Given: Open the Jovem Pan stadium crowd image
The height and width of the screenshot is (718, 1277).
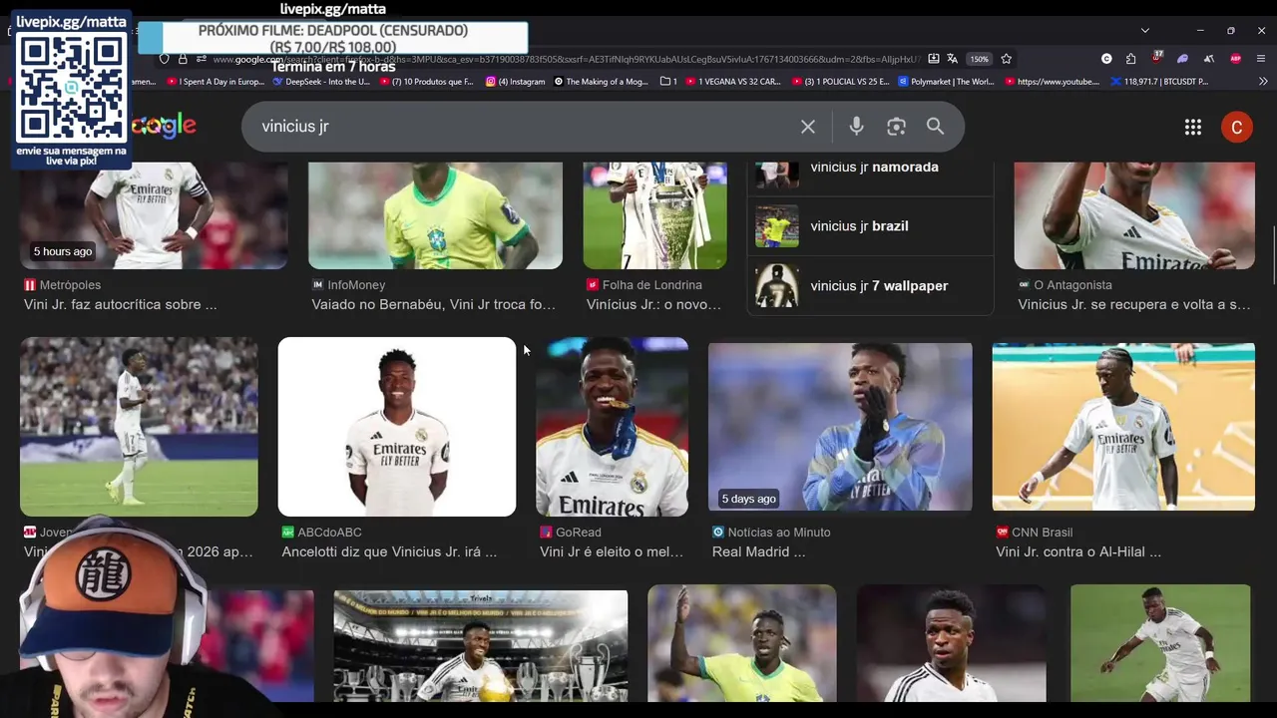Looking at the screenshot, I should (139, 427).
